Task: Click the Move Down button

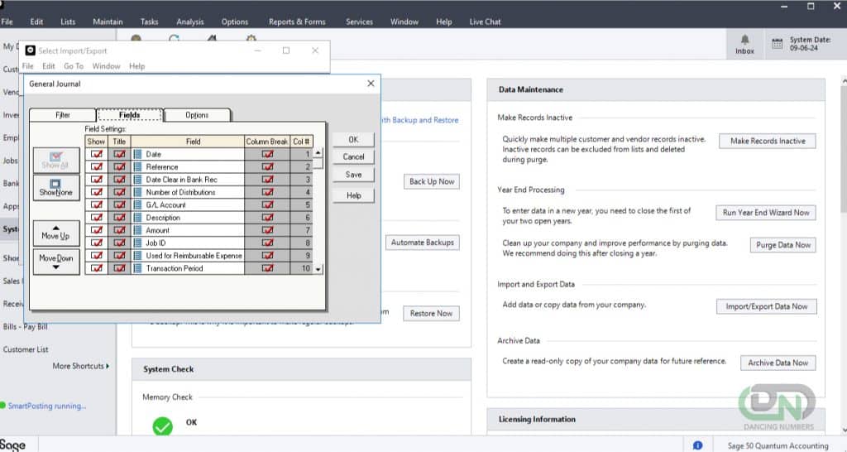Action: tap(56, 262)
